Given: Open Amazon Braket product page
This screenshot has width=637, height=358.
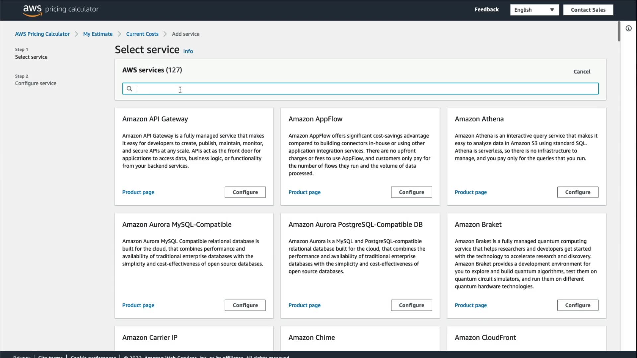Looking at the screenshot, I should click(x=470, y=305).
